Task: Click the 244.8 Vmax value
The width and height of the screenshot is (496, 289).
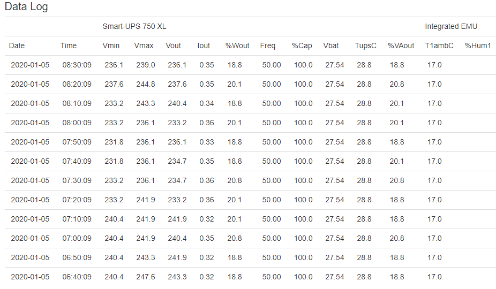Action: coord(146,84)
